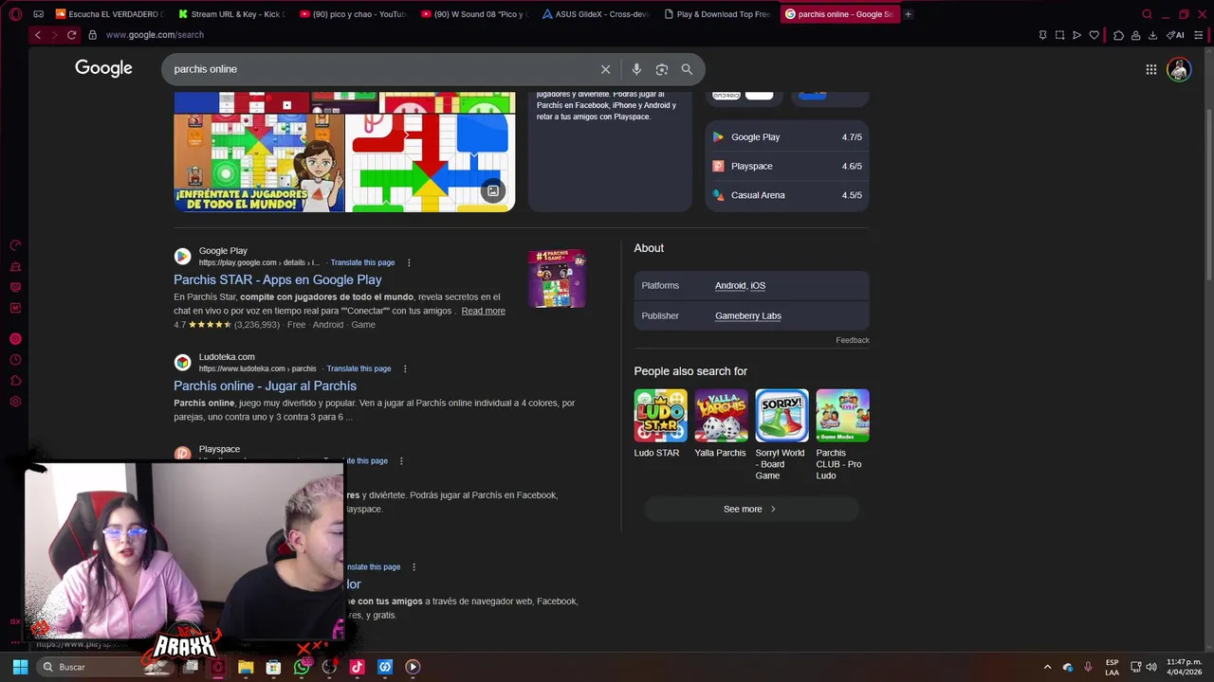1214x682 pixels.
Task: Open TikTok app from the taskbar
Action: (357, 667)
